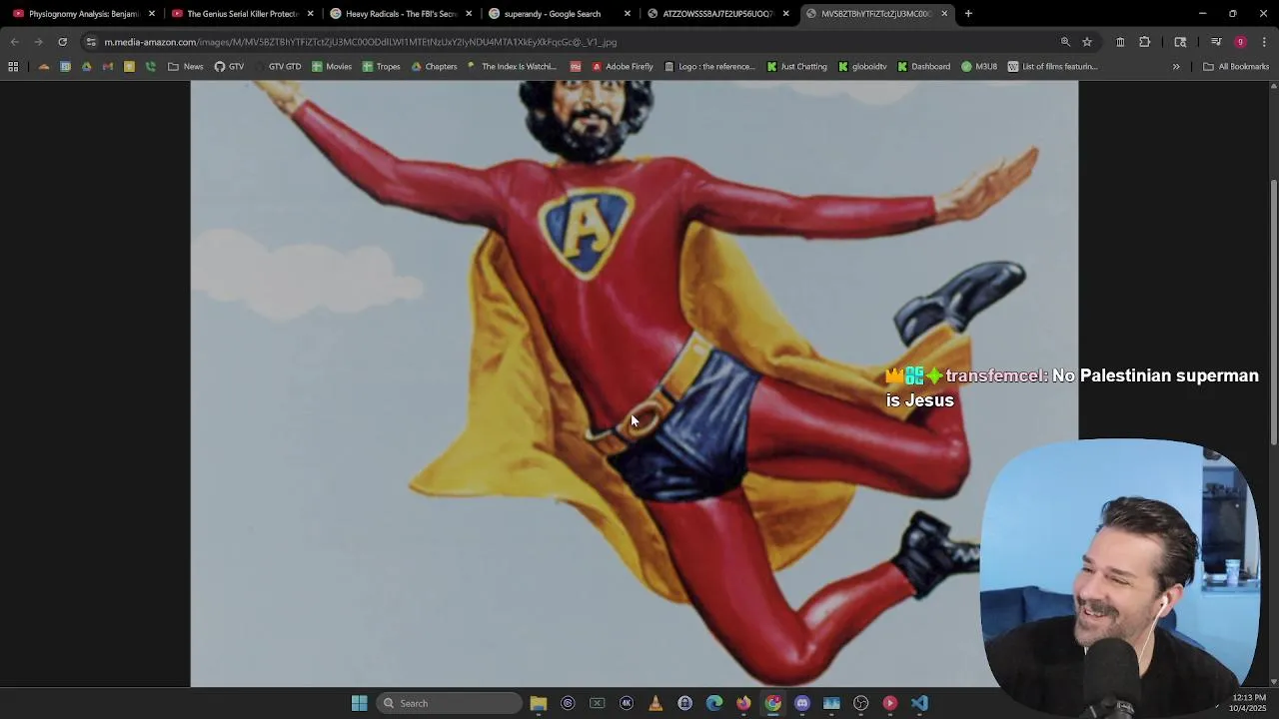Screen dimensions: 1279x719
Task: Open the GTV GitHub bookmark
Action: click(x=229, y=67)
